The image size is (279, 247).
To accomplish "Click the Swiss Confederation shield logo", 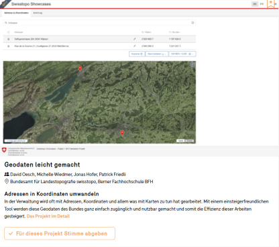I will 4,150.
